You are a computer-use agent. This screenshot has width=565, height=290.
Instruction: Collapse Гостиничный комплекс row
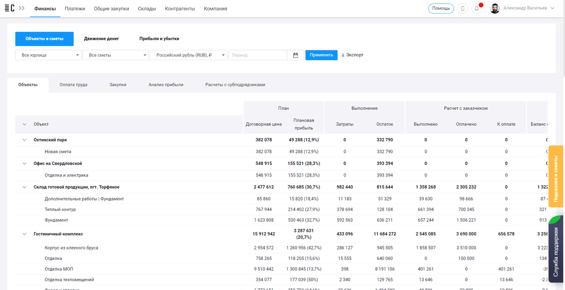[x=24, y=234]
